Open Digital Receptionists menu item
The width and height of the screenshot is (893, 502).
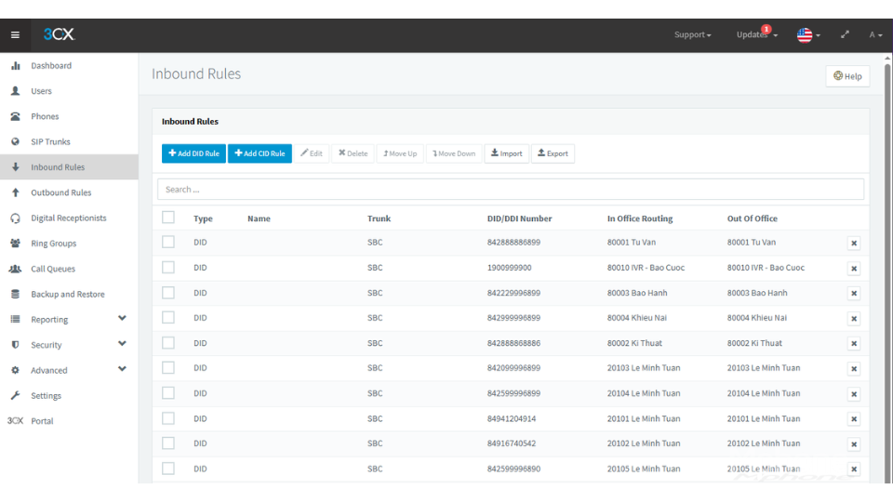coord(69,218)
